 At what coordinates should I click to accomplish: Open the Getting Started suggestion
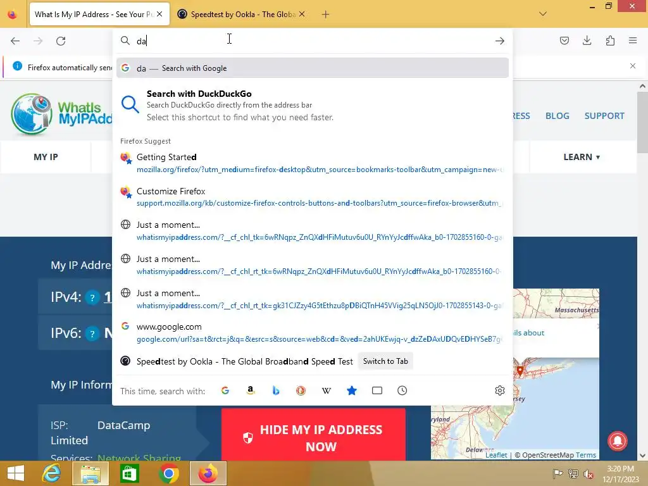pyautogui.click(x=313, y=163)
